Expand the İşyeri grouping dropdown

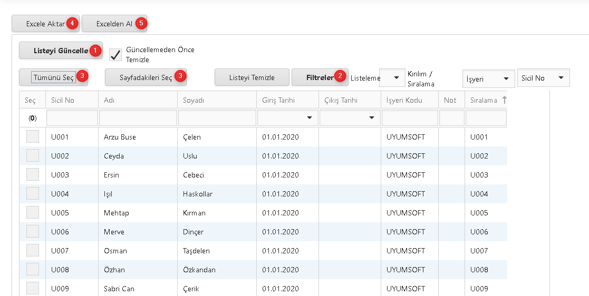488,78
